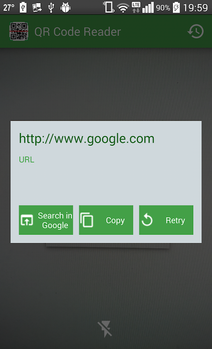The image size is (212, 349).
Task: Tap the QR Code Reader title text
Action: pyautogui.click(x=78, y=31)
